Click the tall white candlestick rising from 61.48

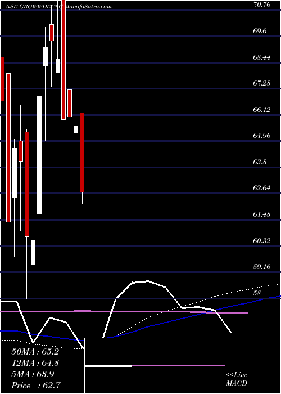coord(39,155)
